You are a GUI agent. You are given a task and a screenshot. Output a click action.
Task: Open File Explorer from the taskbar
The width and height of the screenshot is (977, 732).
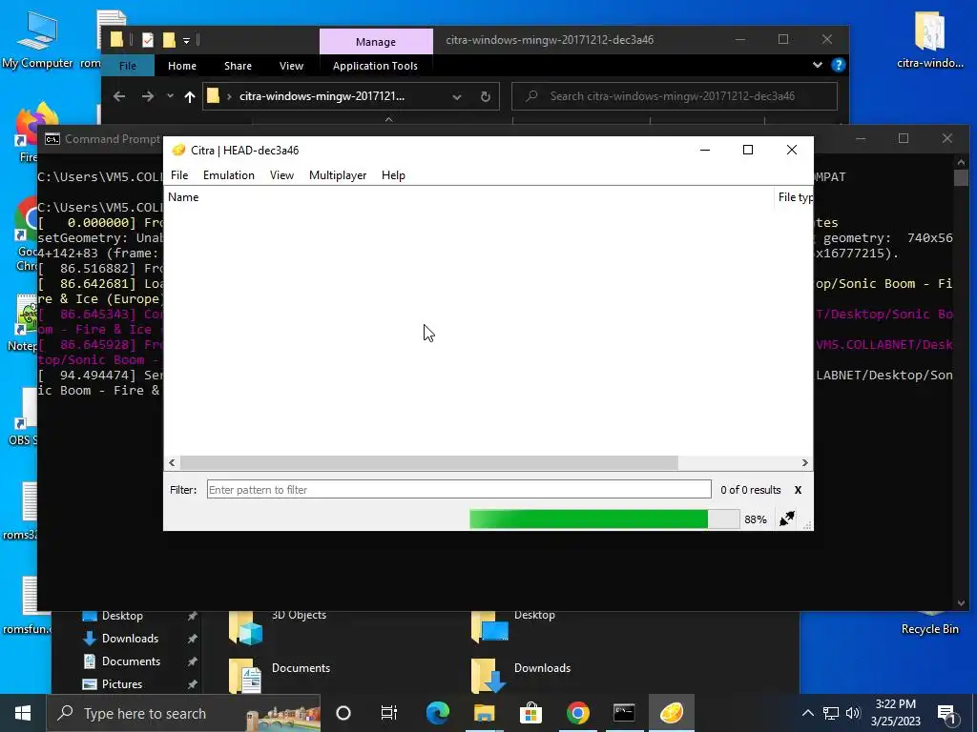(x=484, y=713)
